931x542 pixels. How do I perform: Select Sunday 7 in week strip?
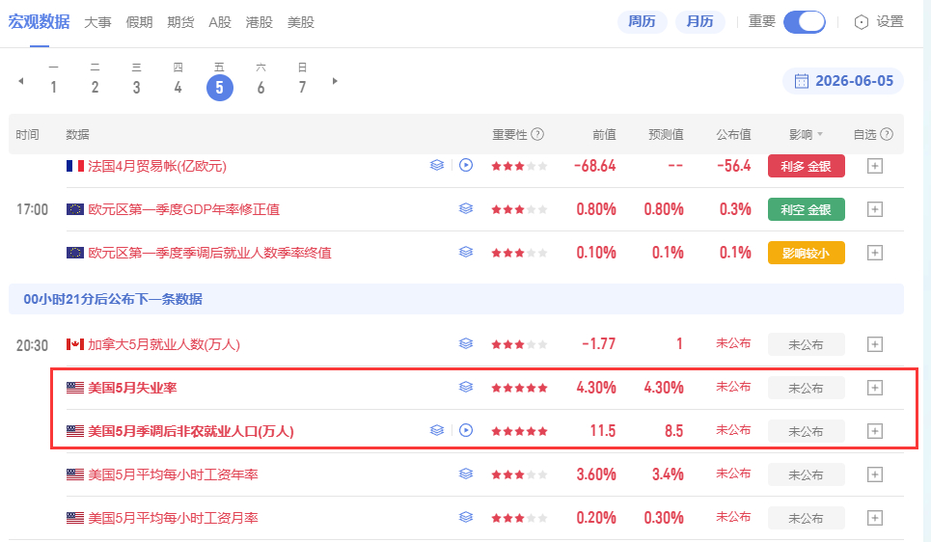point(302,87)
